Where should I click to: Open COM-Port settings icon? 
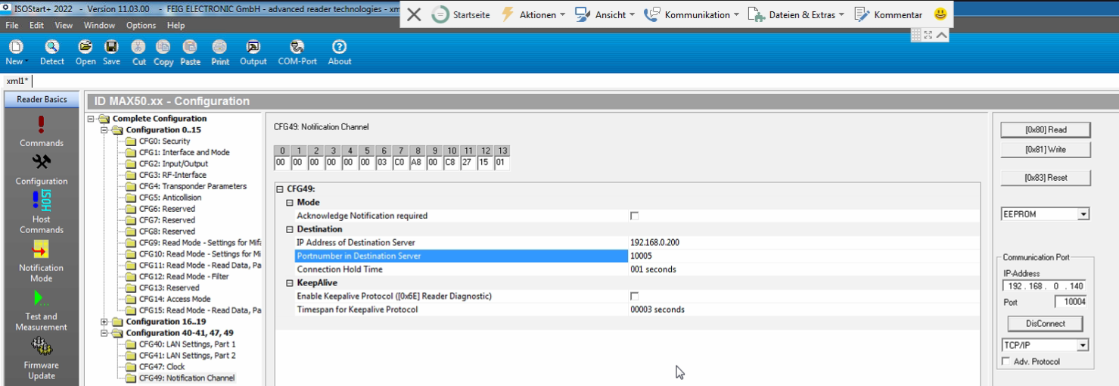pyautogui.click(x=297, y=48)
